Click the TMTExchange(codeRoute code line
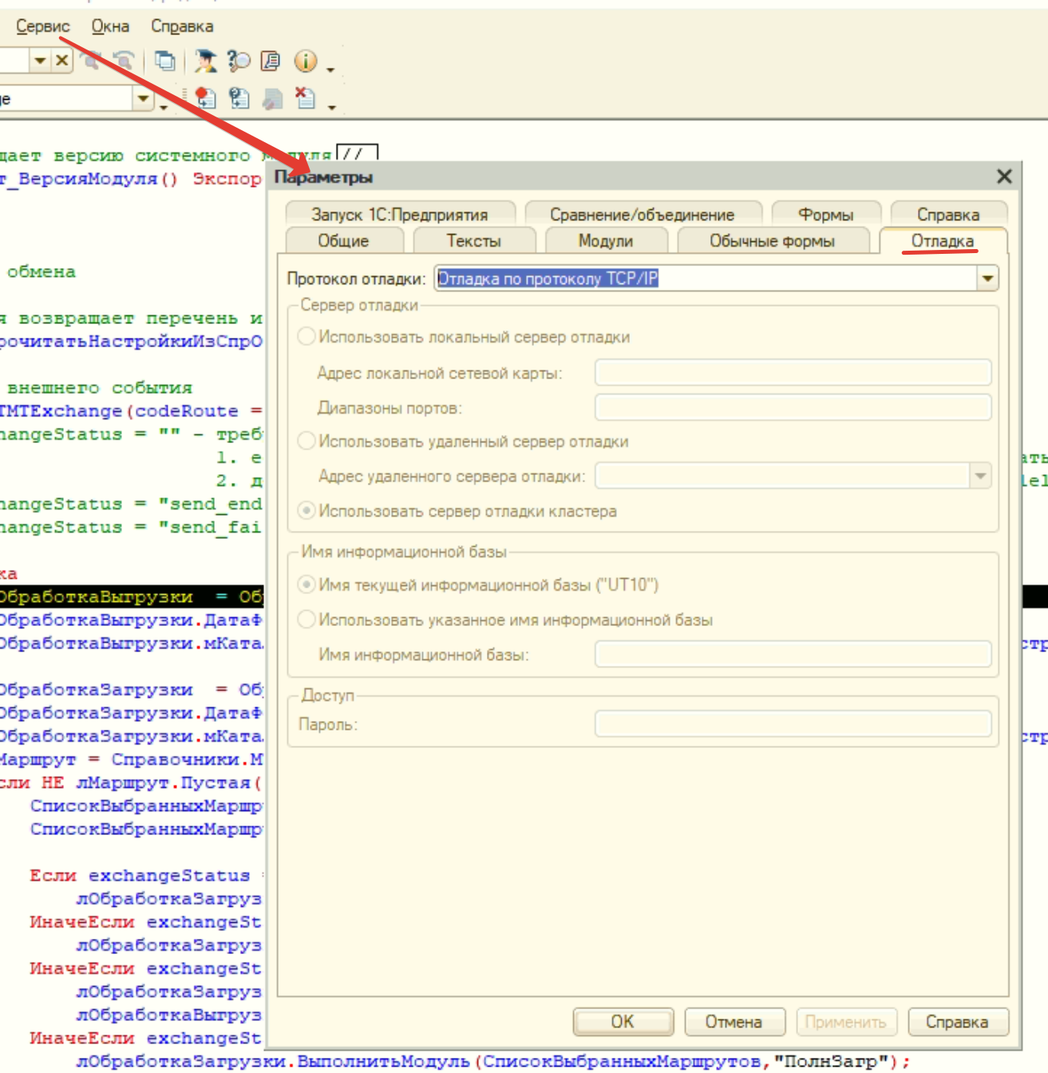The height and width of the screenshot is (1073, 1048). pos(131,411)
